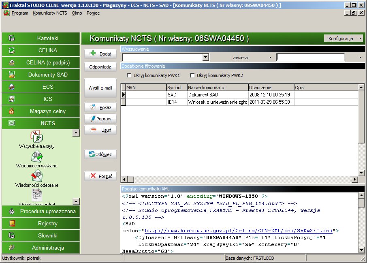
Task: Click the NCTS envelope icon
Action: (11, 123)
